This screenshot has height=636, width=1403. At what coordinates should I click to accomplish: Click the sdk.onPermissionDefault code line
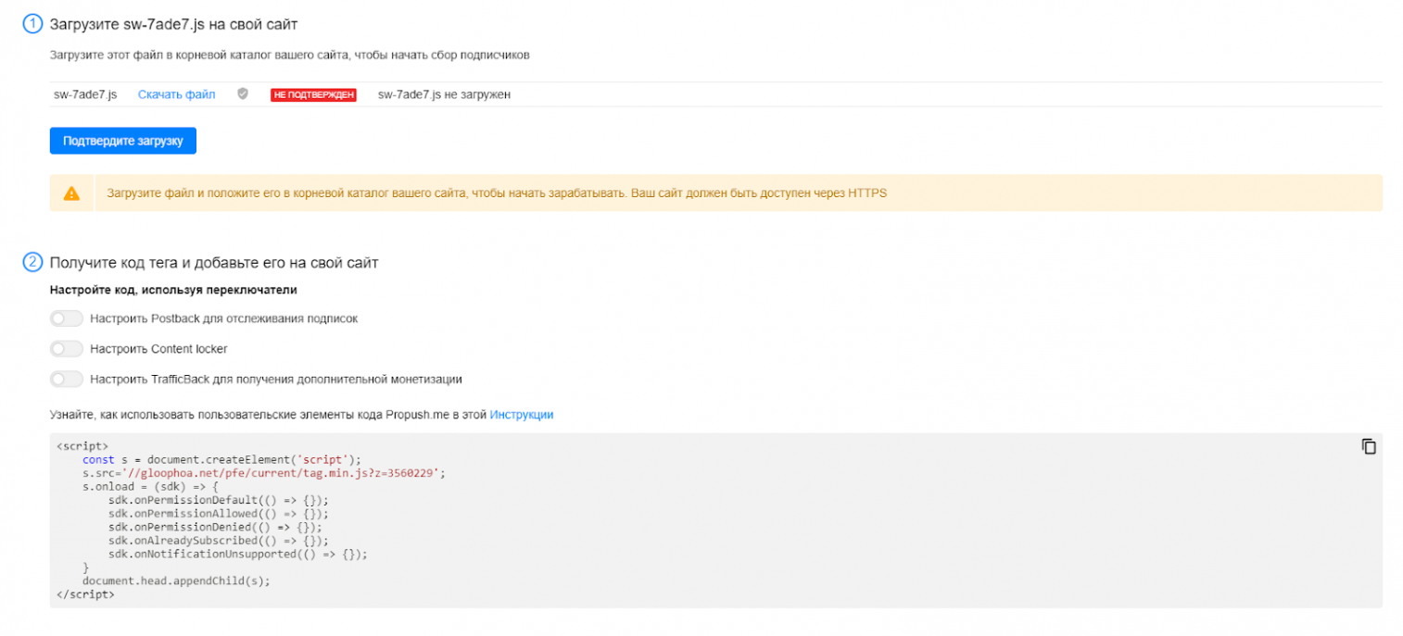(x=218, y=500)
